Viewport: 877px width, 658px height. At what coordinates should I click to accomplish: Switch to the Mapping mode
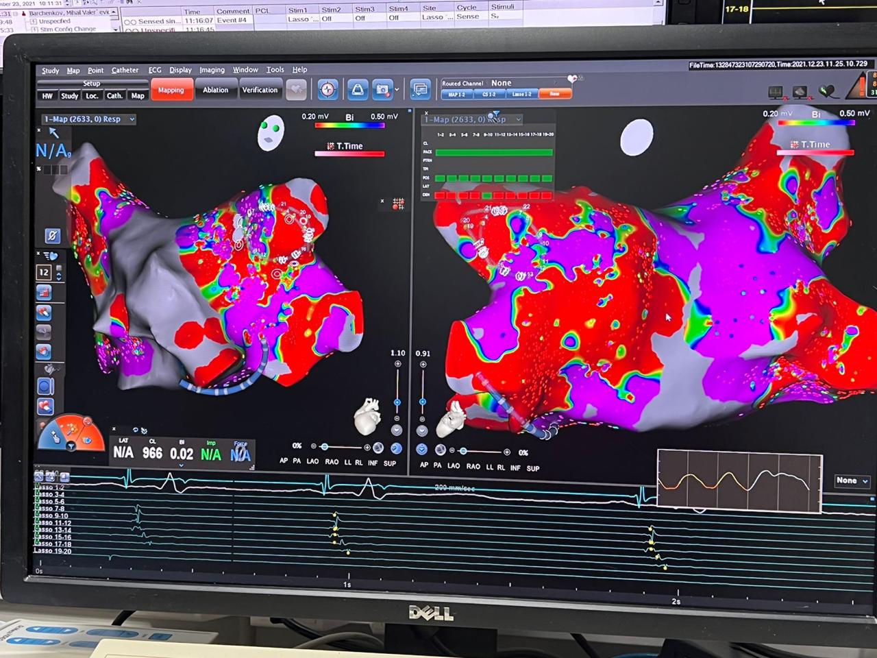(171, 90)
